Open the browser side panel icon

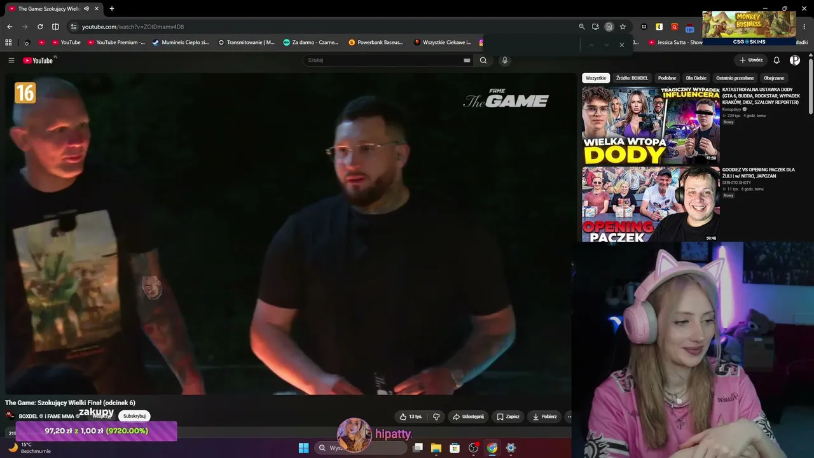point(55,27)
